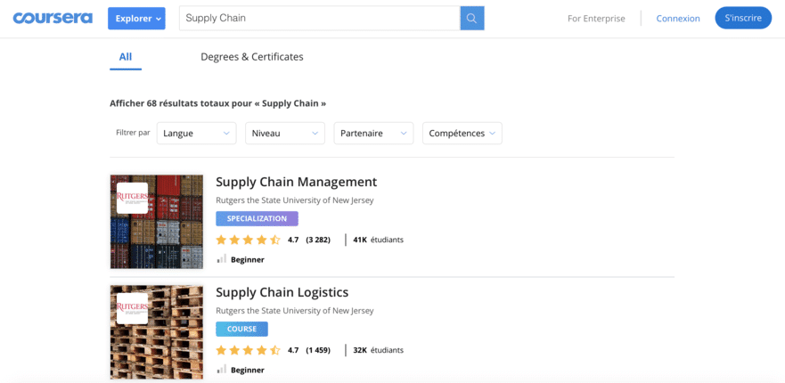This screenshot has width=785, height=383.
Task: Click the star rating of Supply Chain Logistics
Action: click(x=248, y=350)
